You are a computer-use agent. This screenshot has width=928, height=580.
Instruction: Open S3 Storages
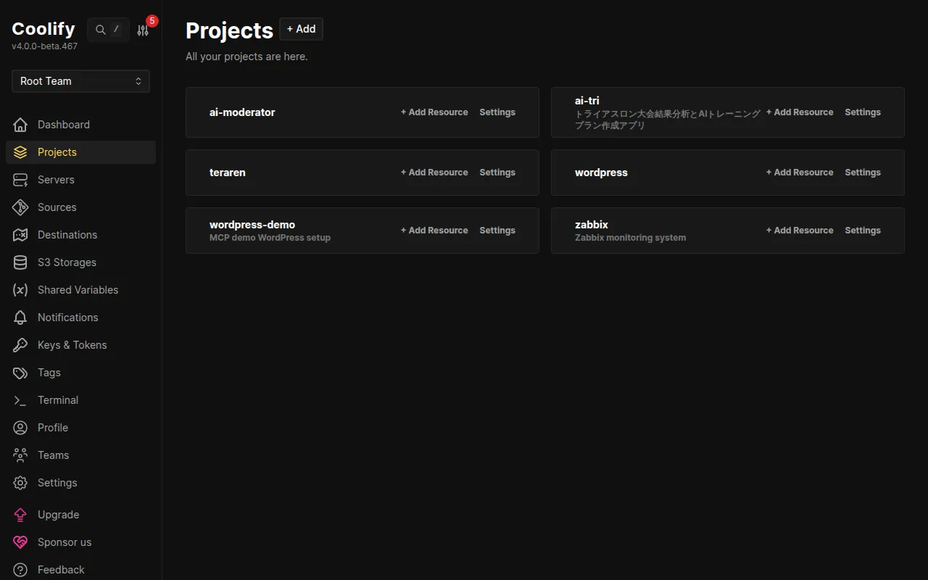(x=67, y=262)
